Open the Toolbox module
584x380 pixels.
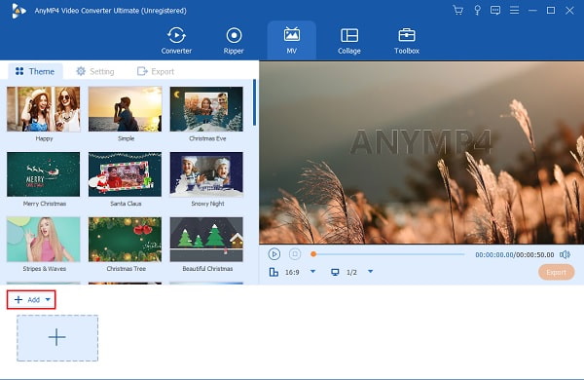406,41
